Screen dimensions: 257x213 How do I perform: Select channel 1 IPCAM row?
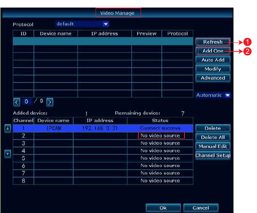point(103,128)
